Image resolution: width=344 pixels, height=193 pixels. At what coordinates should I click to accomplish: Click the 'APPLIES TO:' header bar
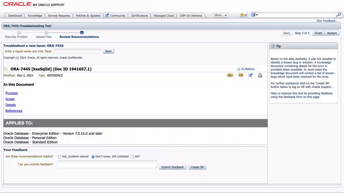[136, 123]
